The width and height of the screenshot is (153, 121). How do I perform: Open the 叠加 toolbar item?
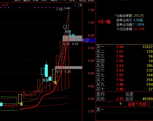[26, 1]
